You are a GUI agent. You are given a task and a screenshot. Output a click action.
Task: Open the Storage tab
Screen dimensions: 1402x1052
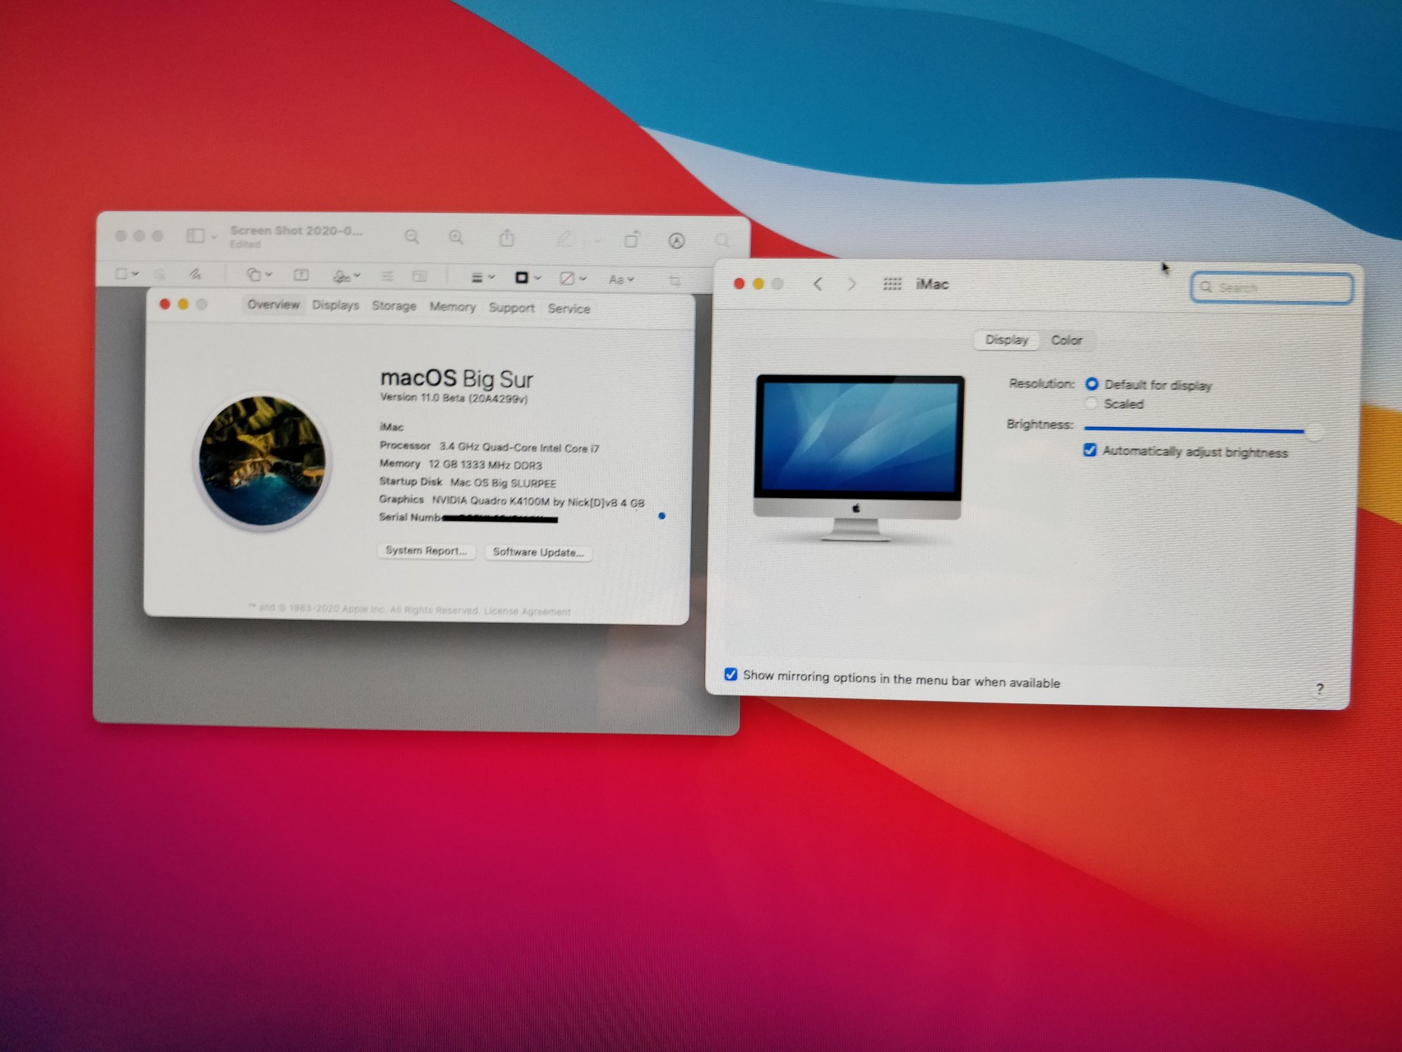pos(393,306)
